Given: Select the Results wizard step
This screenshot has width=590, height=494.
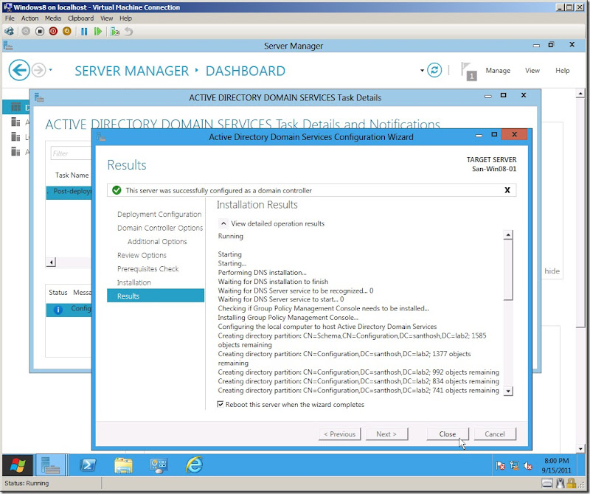Looking at the screenshot, I should point(156,296).
